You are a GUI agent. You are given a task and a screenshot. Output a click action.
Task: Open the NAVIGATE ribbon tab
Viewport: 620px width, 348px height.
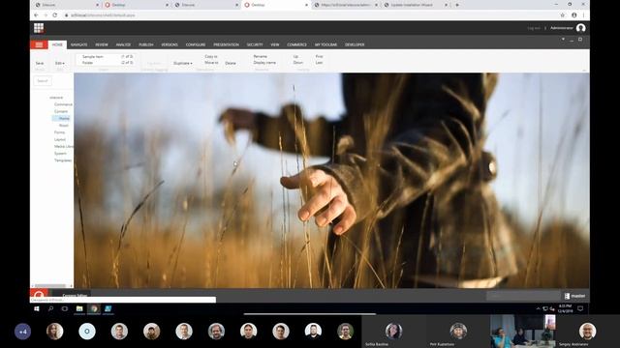79,44
